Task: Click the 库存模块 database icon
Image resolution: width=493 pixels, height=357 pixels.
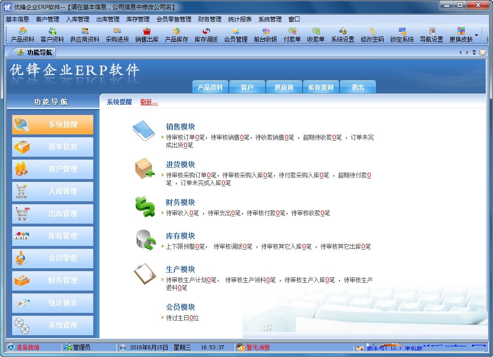Action: [146, 240]
